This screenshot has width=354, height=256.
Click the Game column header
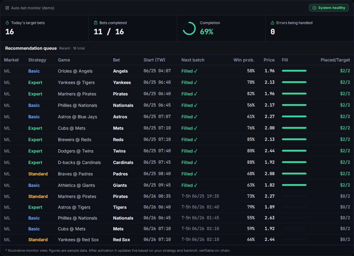click(64, 60)
